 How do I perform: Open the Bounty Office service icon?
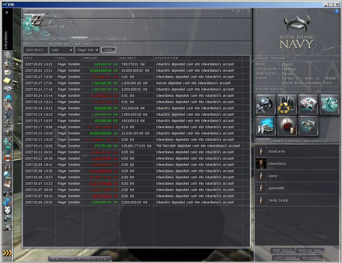[x=287, y=126]
